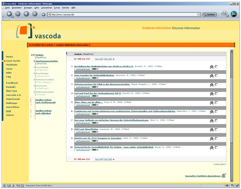Open book icon for Wien, Wien, nur du allein

(x=212, y=103)
